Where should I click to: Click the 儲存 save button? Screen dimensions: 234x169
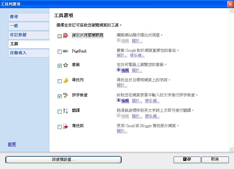tap(187, 159)
